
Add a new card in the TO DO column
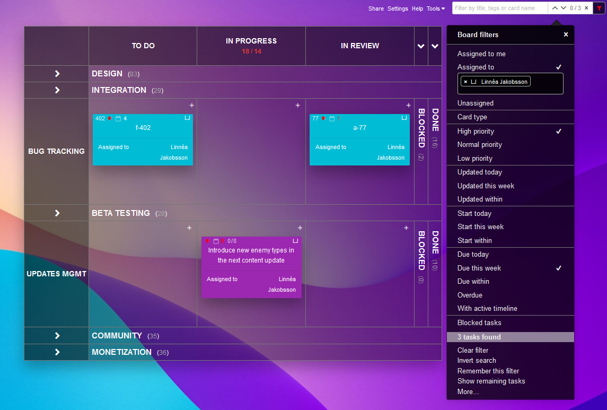coord(191,106)
